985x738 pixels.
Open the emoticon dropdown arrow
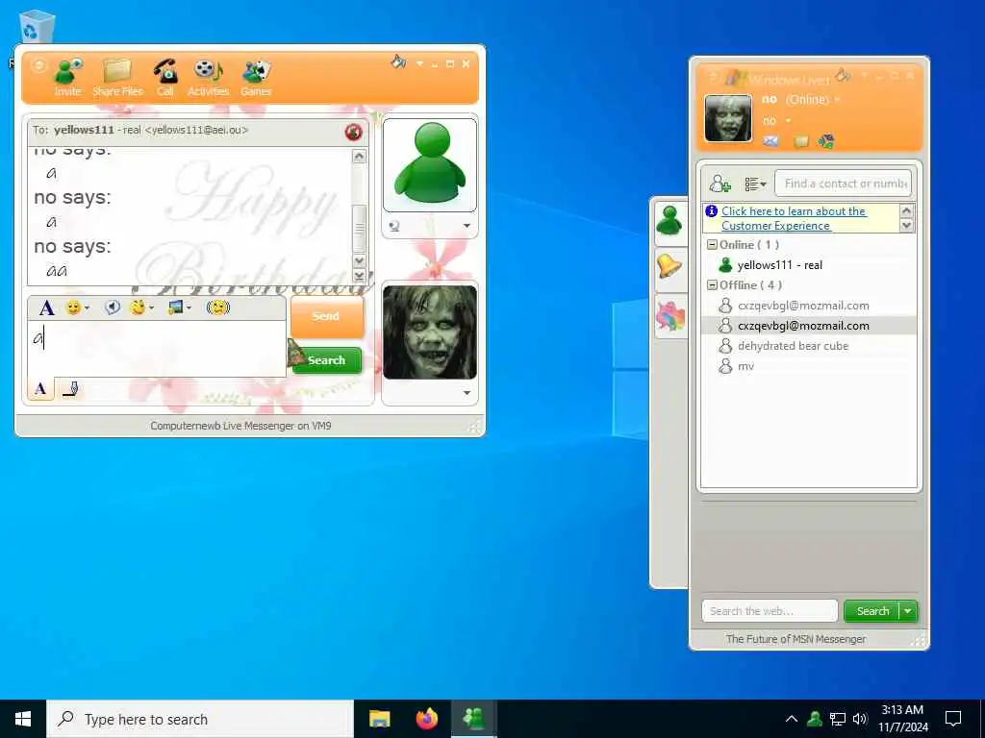pos(87,308)
